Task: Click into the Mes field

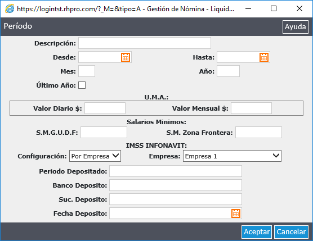Action: pyautogui.click(x=87, y=71)
